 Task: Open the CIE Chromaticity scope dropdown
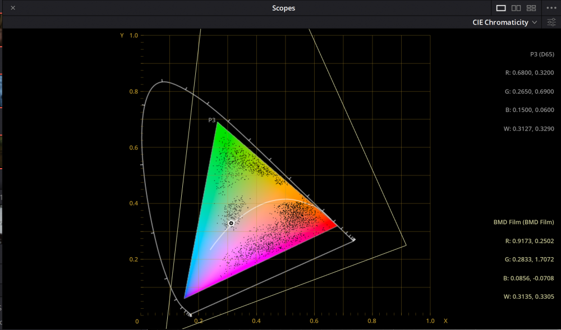click(x=504, y=22)
